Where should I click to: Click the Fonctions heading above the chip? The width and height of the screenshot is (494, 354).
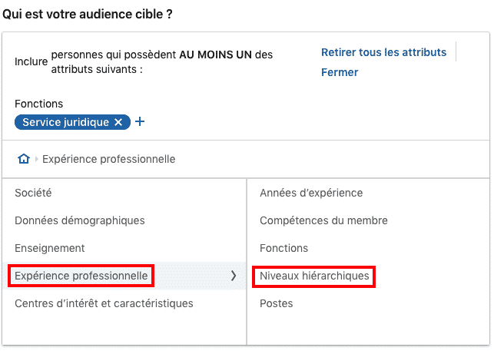(x=38, y=104)
